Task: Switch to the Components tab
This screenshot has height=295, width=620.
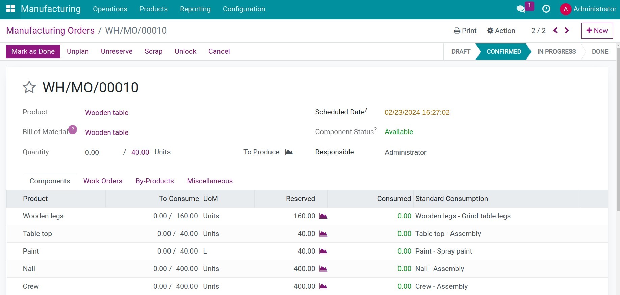Action: pyautogui.click(x=50, y=181)
